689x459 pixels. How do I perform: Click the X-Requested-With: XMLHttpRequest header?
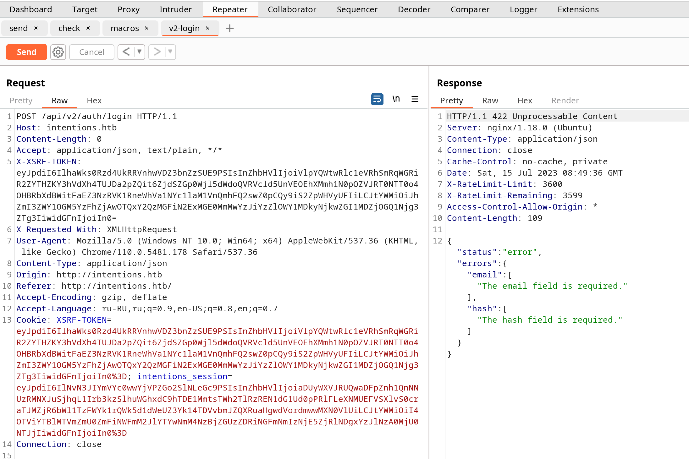coord(97,229)
